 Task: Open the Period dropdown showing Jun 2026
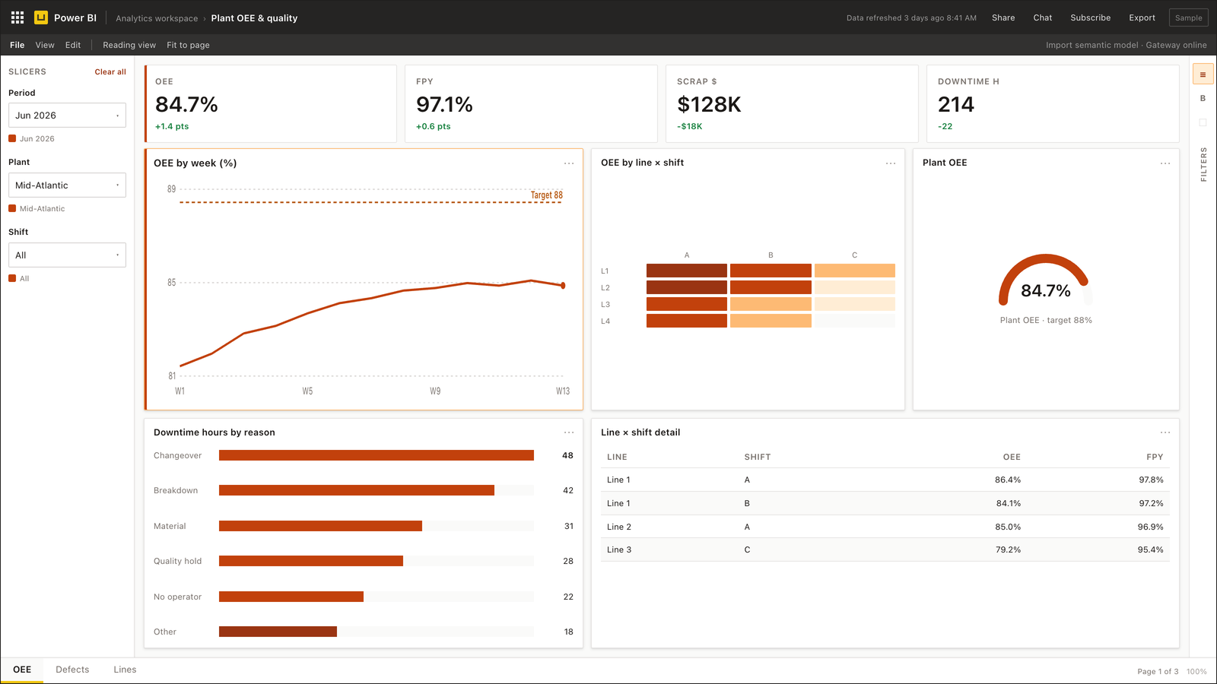click(x=67, y=116)
